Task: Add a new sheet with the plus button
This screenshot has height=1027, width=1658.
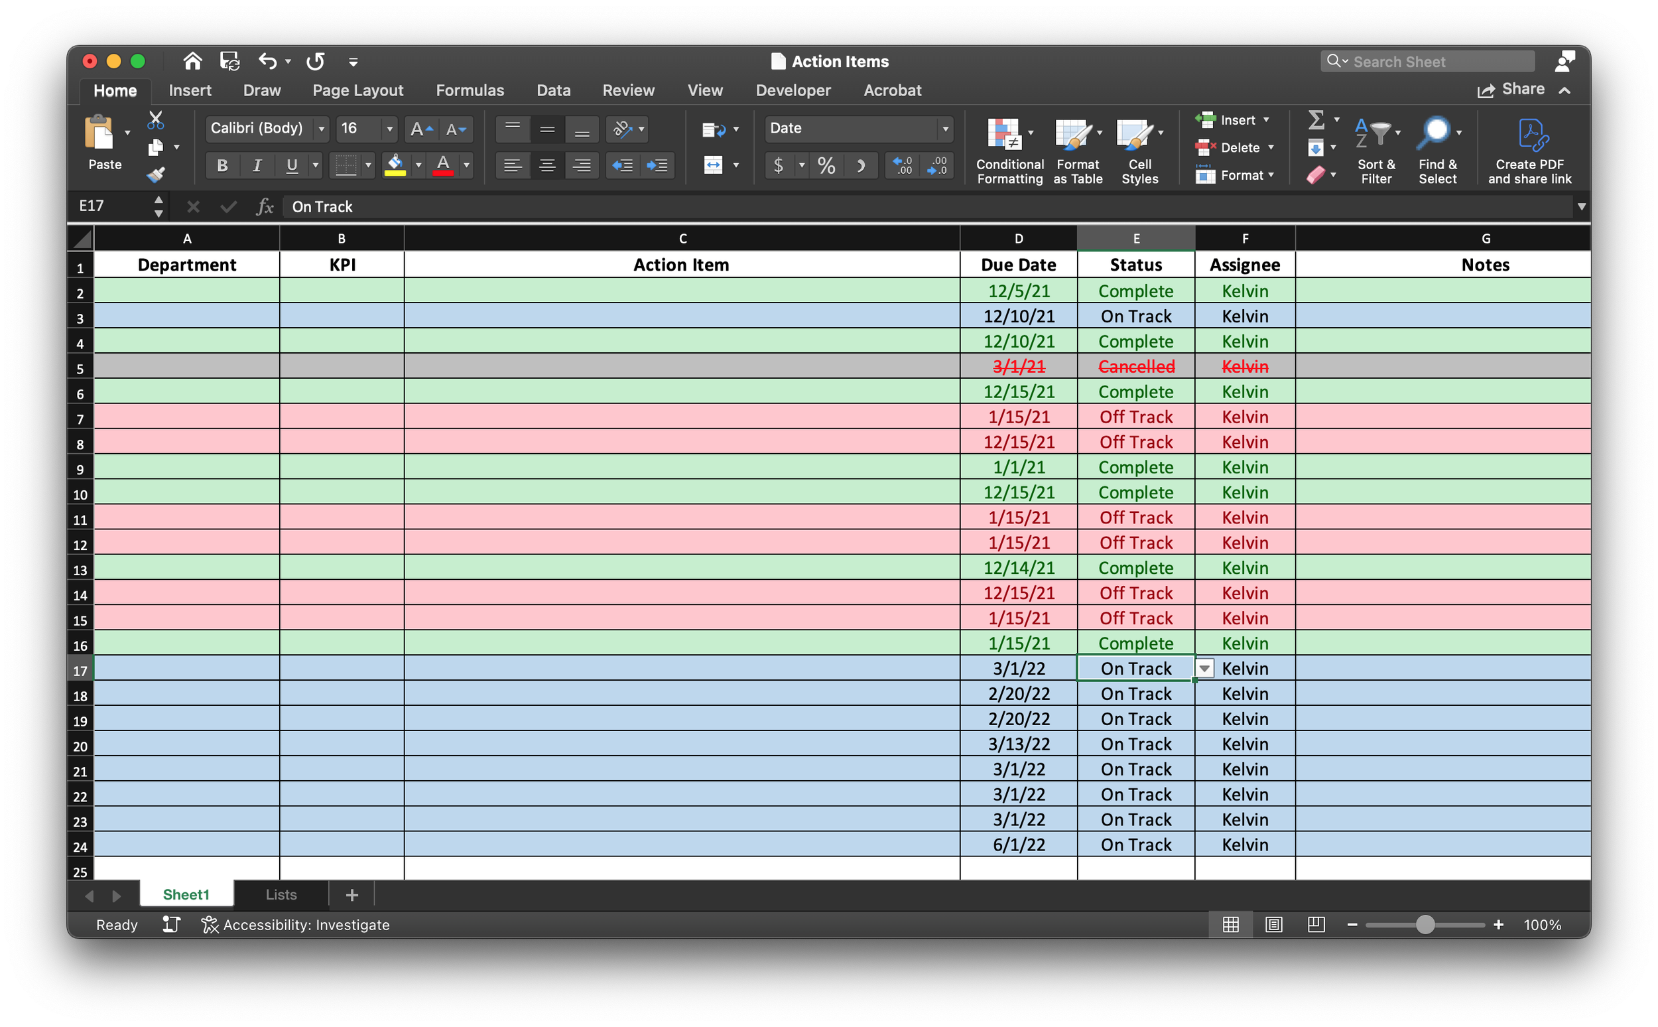Action: 352,894
